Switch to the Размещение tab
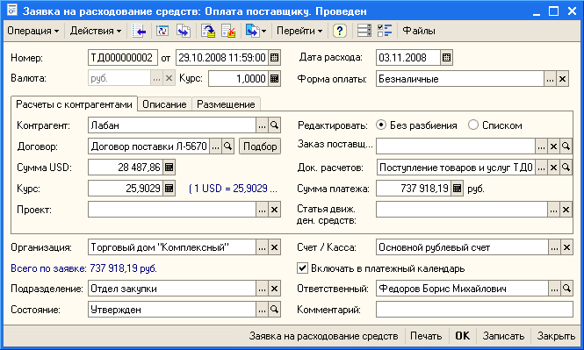The image size is (584, 350). pyautogui.click(x=226, y=104)
